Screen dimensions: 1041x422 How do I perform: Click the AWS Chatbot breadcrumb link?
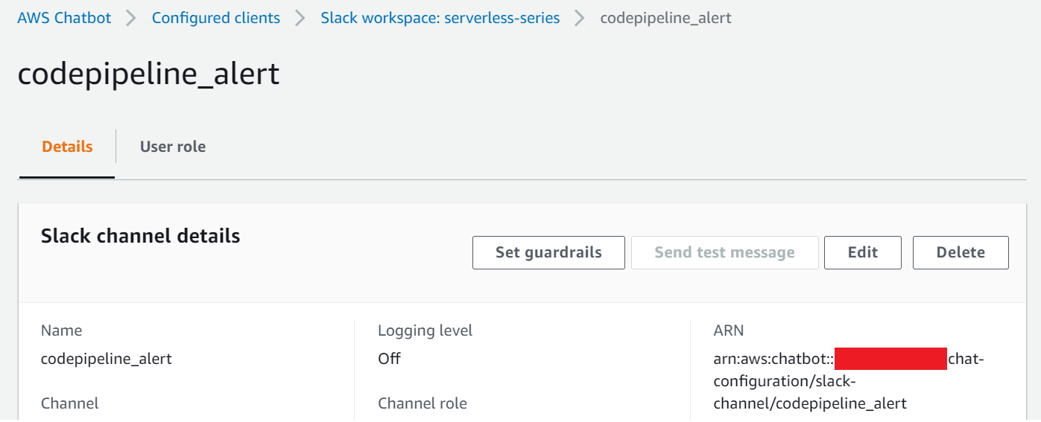pos(64,18)
